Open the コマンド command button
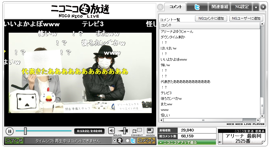Image resolution: width=271 pixels, height=148 pixels. [x=14, y=140]
